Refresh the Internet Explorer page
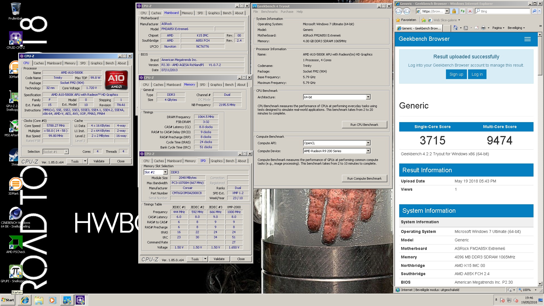 coord(463,11)
